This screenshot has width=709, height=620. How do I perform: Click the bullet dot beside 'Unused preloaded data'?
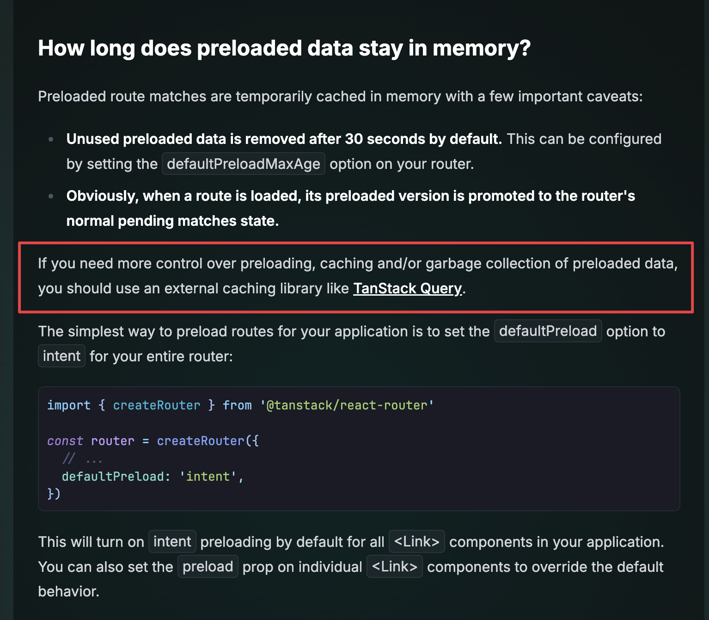(x=51, y=139)
